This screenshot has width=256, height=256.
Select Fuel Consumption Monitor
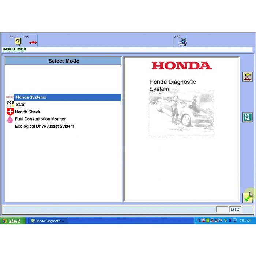point(40,119)
